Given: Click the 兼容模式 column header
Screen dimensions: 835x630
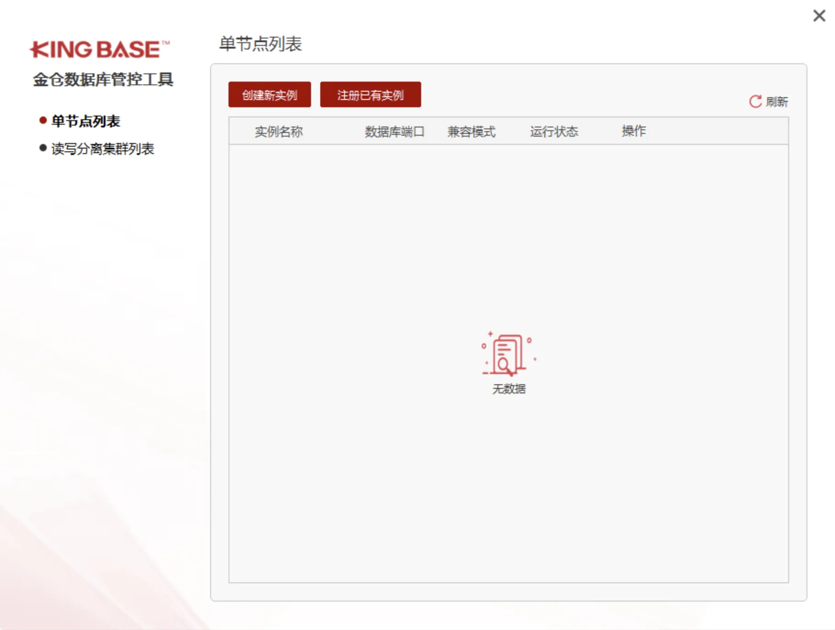Looking at the screenshot, I should pyautogui.click(x=472, y=131).
